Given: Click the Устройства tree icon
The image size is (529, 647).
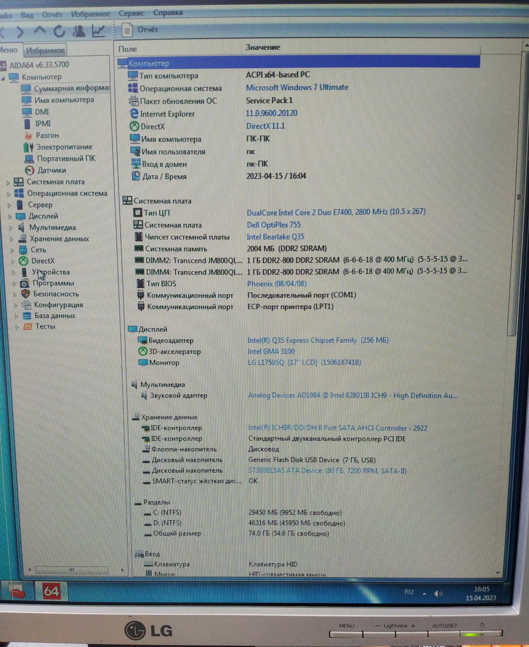Looking at the screenshot, I should [x=24, y=272].
